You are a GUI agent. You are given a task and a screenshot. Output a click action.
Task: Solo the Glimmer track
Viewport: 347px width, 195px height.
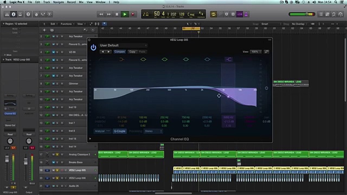[x=57, y=83]
